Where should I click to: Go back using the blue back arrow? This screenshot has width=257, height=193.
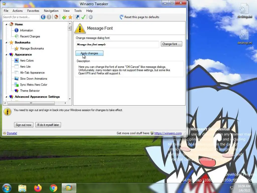(43, 17)
